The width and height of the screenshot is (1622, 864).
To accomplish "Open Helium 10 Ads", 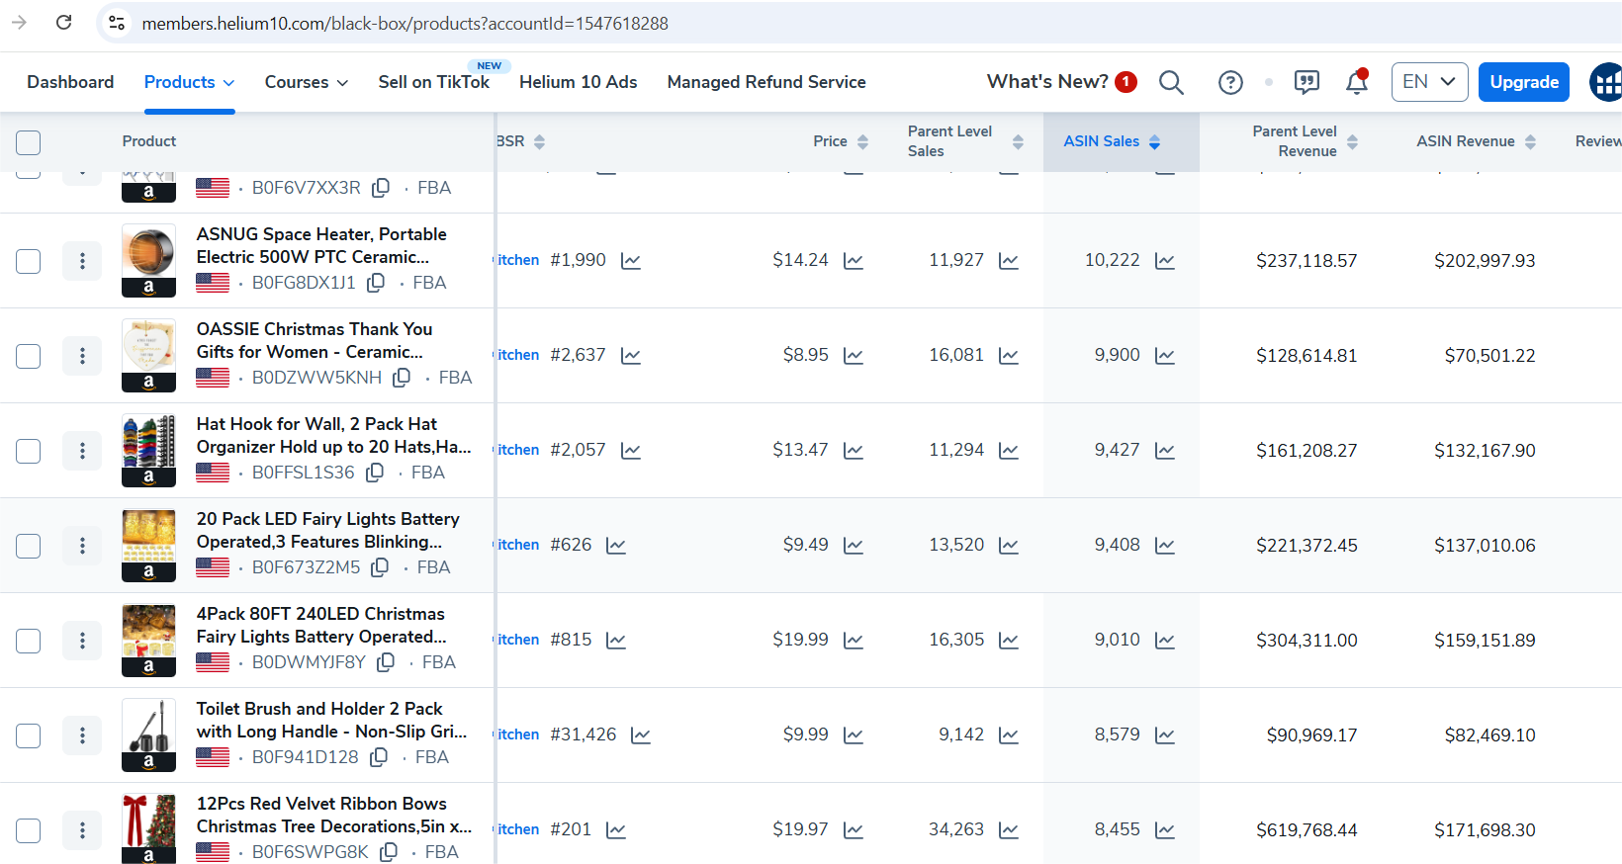I will 578,82.
